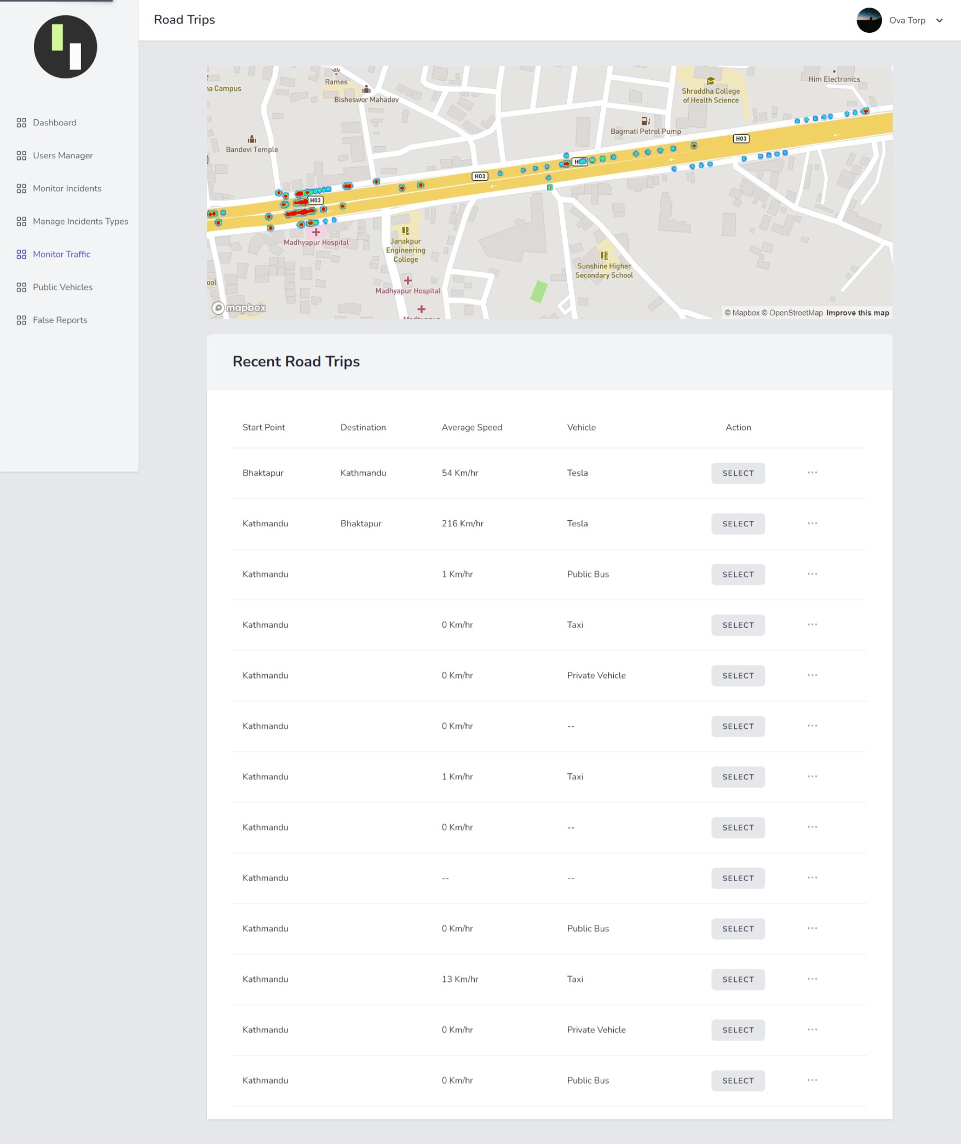Click the Manage Incidents Types grid icon
Viewport: 961px width, 1144px height.
click(x=21, y=221)
